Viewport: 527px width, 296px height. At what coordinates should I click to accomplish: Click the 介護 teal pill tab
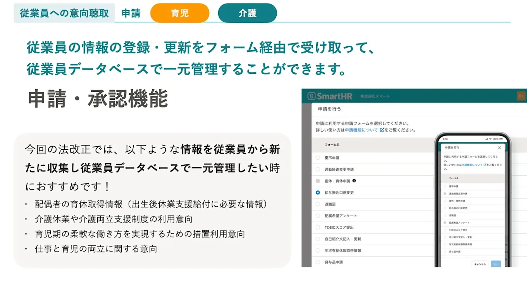click(248, 13)
